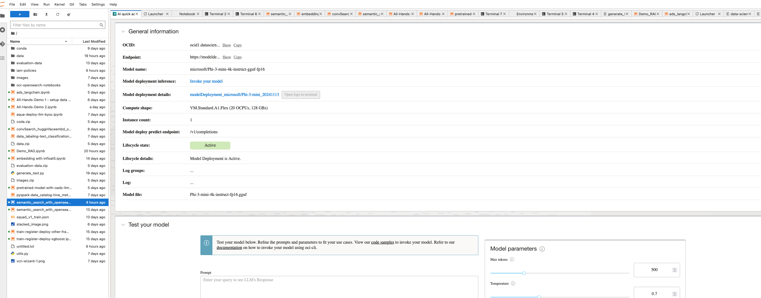
Task: Open the Kernel menu
Action: (x=59, y=5)
